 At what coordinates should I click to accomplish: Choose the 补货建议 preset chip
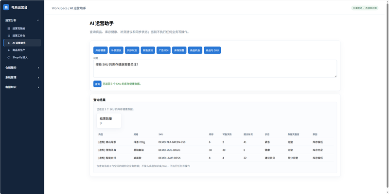[x=116, y=50]
